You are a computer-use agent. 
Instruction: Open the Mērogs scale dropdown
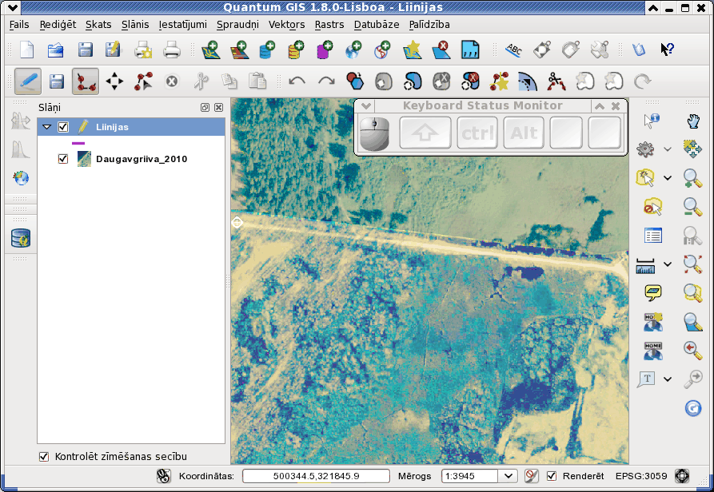pyautogui.click(x=509, y=476)
